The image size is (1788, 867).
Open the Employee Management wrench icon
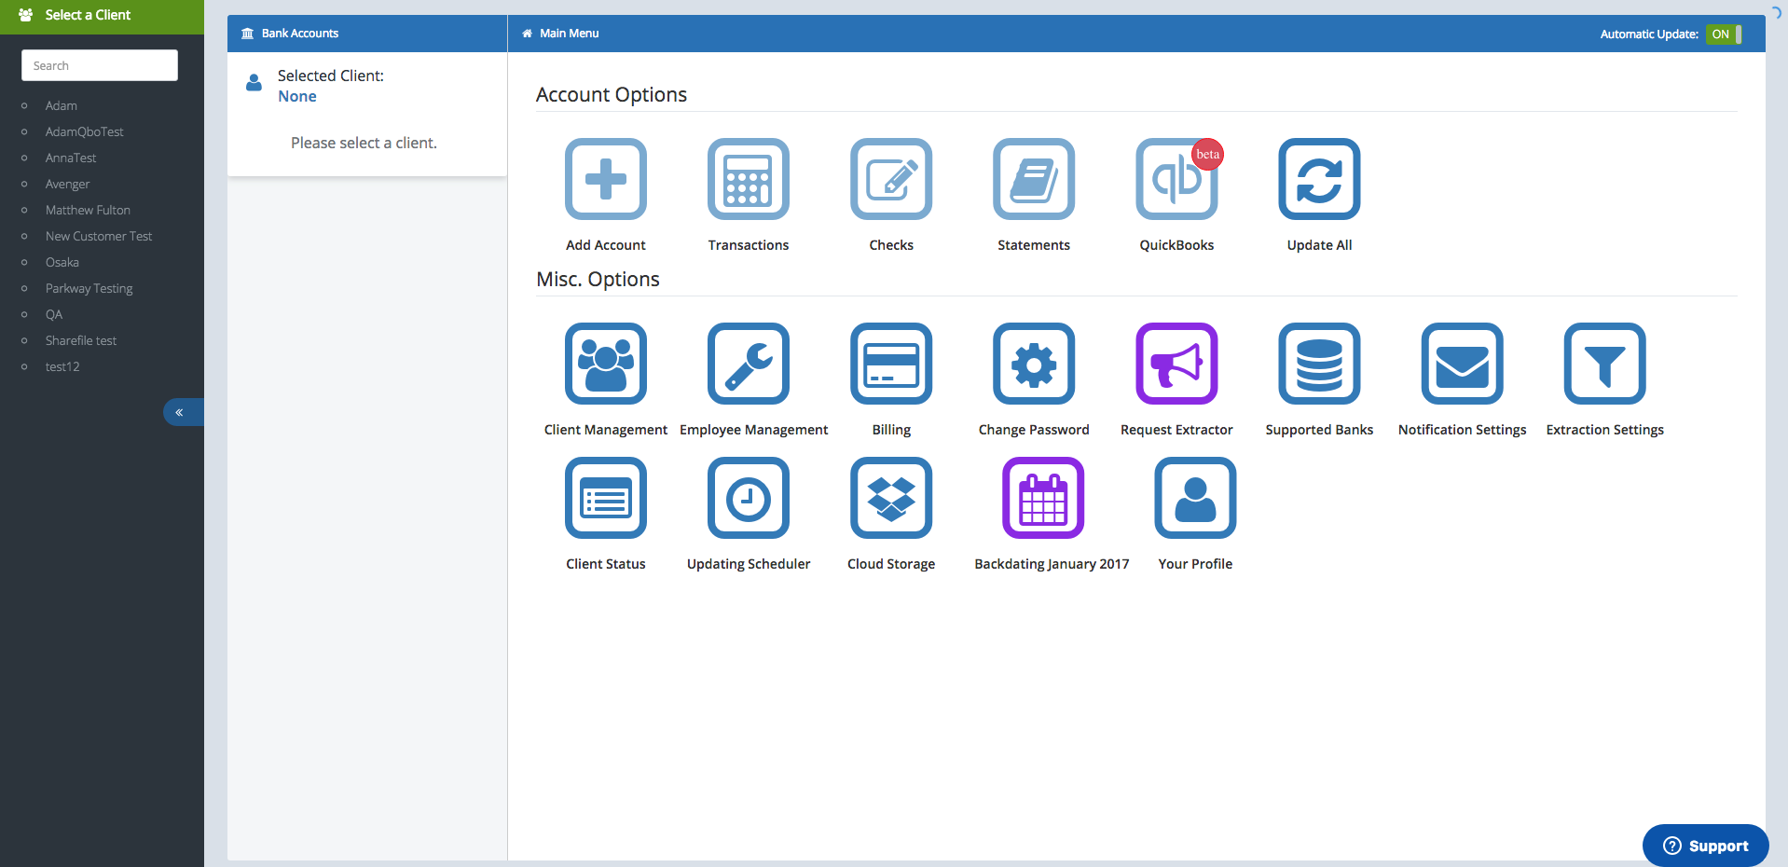click(x=748, y=364)
